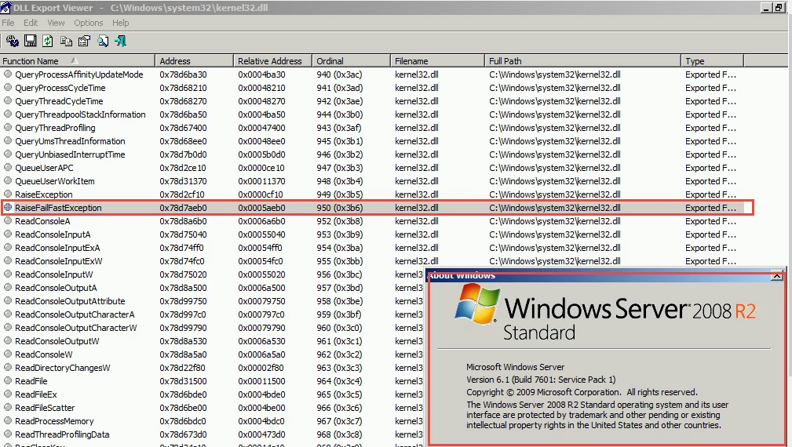The height and width of the screenshot is (447, 792).
Task: Click ordinal value 950 (0x3b6)
Action: click(339, 208)
